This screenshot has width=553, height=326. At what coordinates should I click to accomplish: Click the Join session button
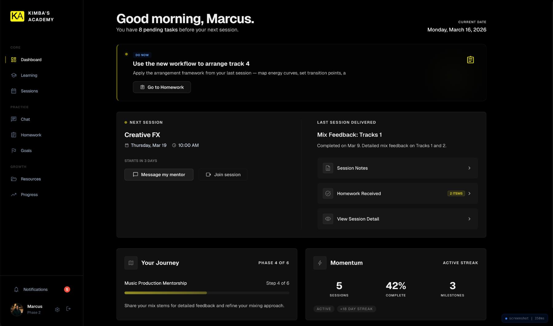tap(223, 175)
